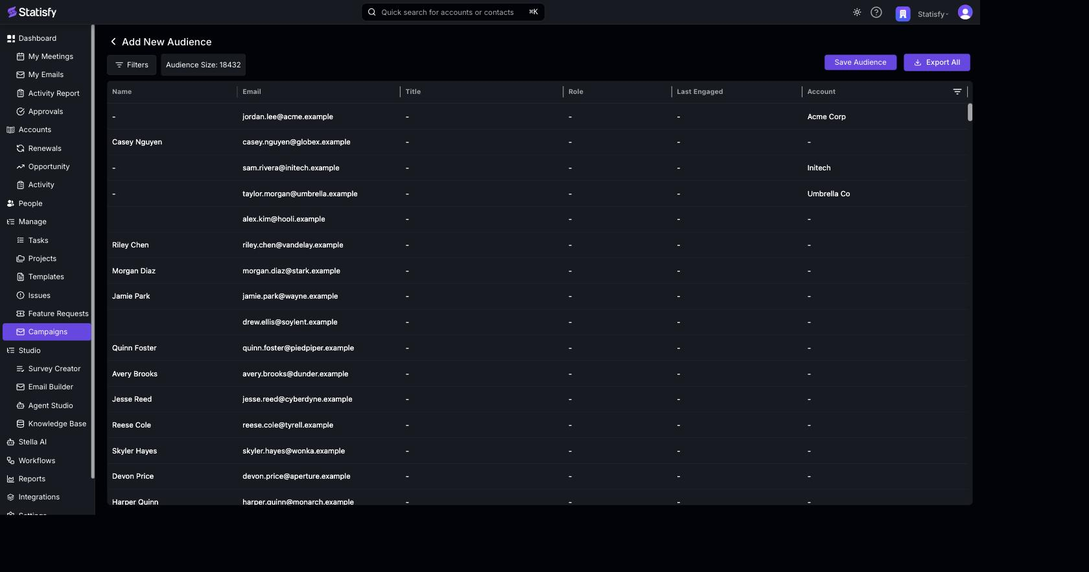Click the Approvals checkmark icon

(20, 111)
